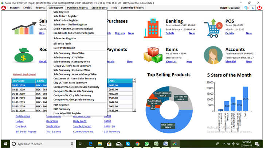Open the Customized Report menu

click(x=132, y=8)
